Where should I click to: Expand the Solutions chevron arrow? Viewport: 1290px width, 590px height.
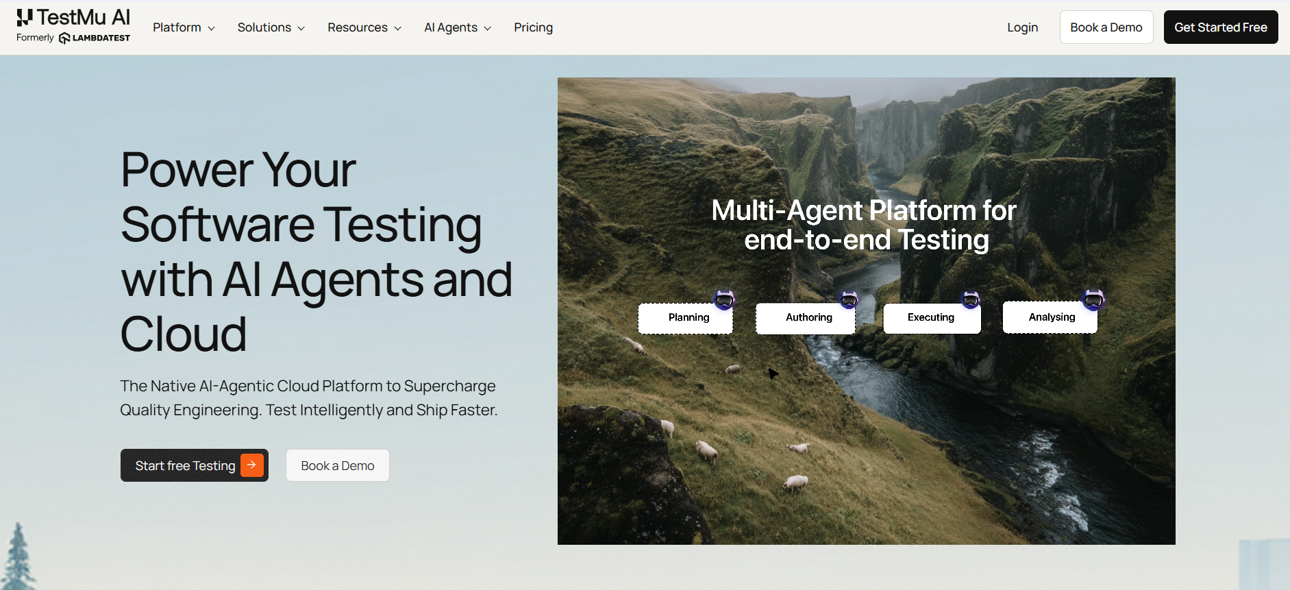click(x=301, y=28)
